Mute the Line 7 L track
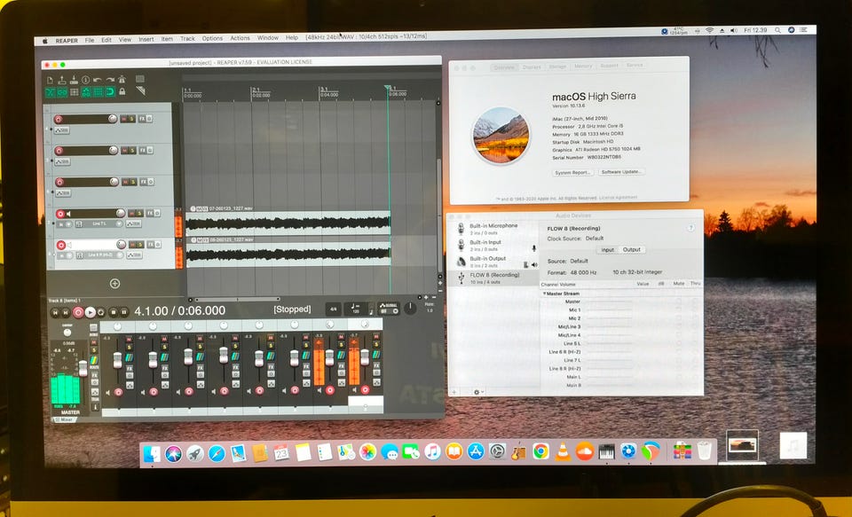 132,214
